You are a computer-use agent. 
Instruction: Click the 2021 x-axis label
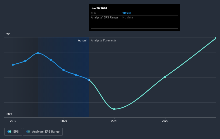tap(114, 121)
